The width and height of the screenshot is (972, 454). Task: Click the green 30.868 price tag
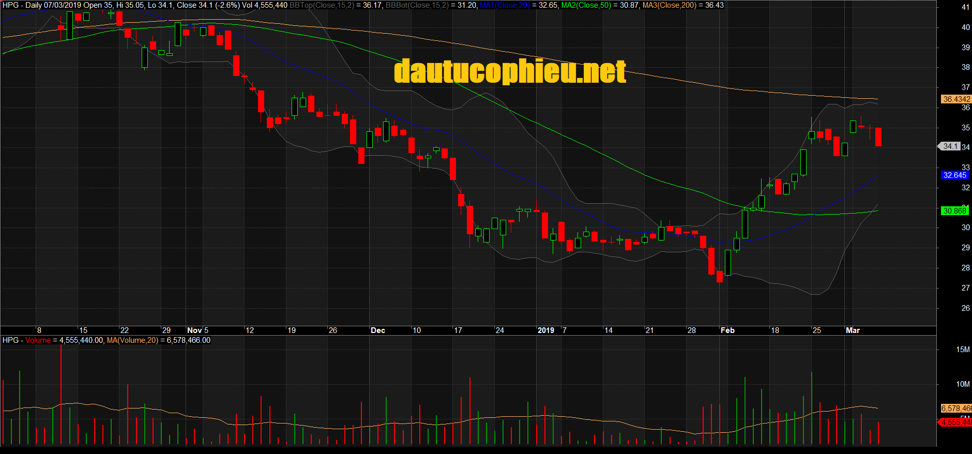tap(954, 210)
